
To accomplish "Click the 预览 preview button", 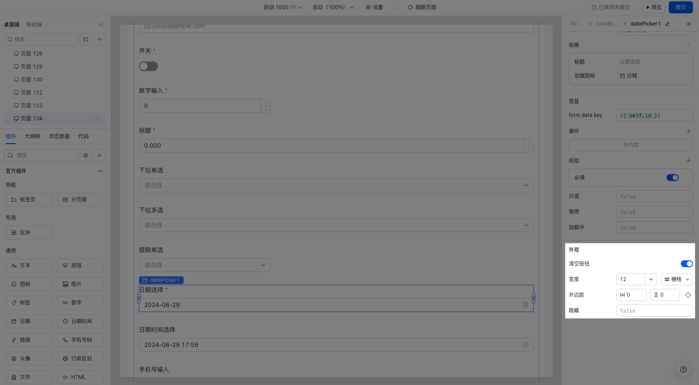I will 654,7.
